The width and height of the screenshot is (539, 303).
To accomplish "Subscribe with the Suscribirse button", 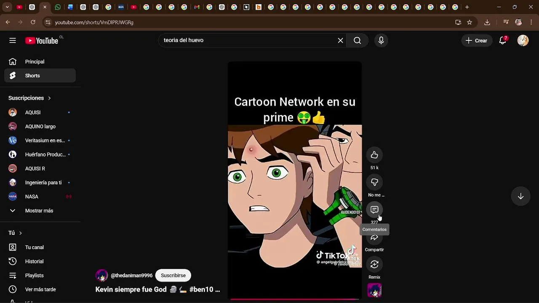I will 173,275.
